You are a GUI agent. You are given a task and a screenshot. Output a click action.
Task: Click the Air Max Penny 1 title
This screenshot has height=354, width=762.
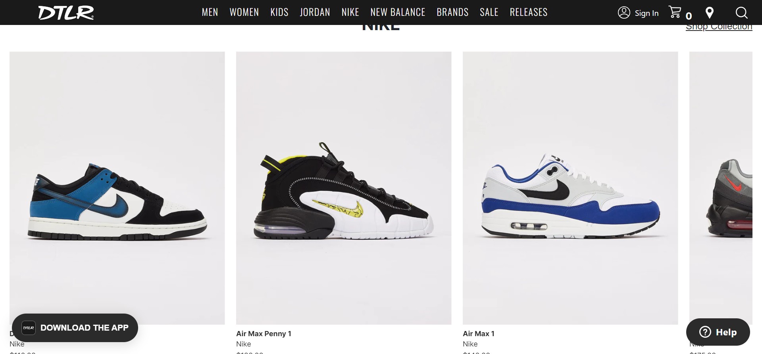coord(264,333)
